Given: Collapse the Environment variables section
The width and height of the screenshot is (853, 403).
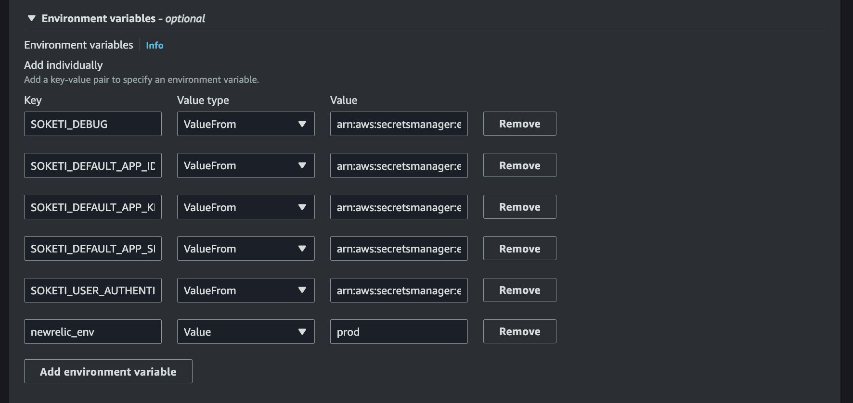Looking at the screenshot, I should tap(32, 18).
